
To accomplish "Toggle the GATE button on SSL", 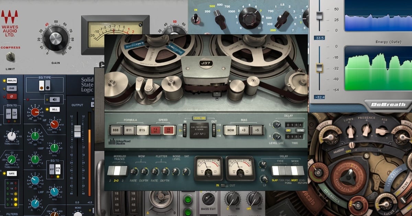I will (12, 174).
